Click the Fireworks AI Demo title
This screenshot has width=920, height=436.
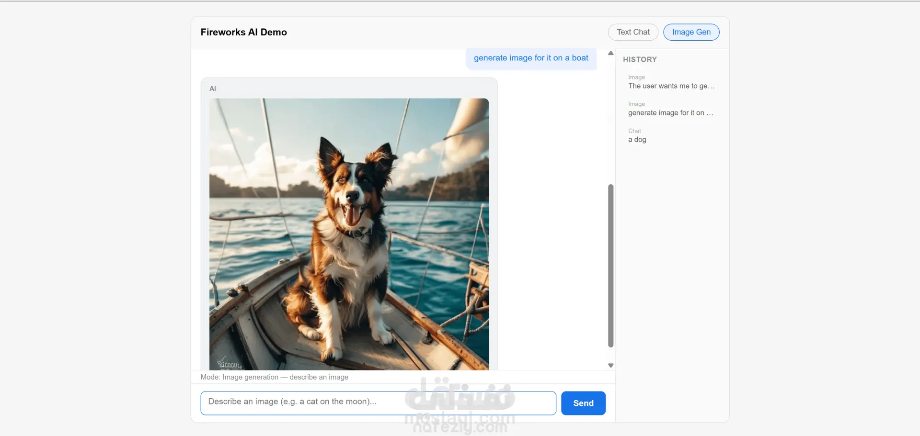click(243, 32)
